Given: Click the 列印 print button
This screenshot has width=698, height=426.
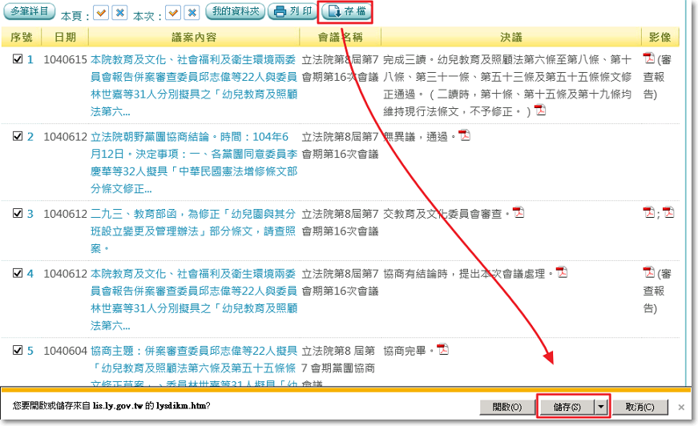Looking at the screenshot, I should coord(291,12).
